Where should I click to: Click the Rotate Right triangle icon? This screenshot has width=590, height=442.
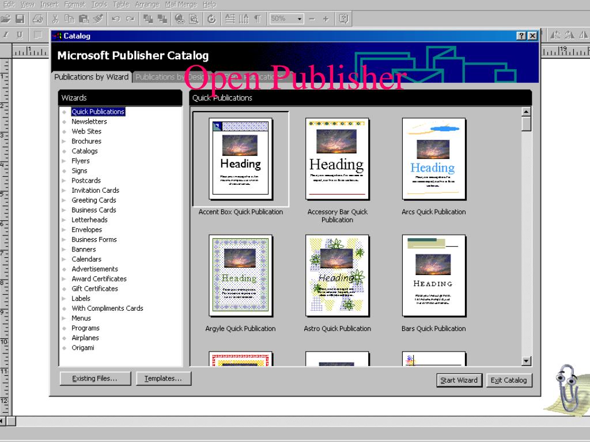pyautogui.click(x=569, y=35)
